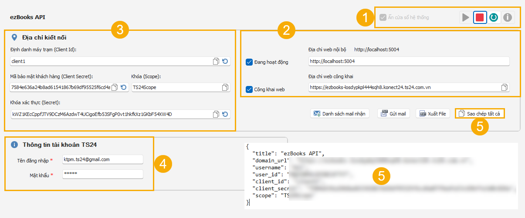Click the teal restart service icon
This screenshot has width=525, height=218.
(494, 17)
